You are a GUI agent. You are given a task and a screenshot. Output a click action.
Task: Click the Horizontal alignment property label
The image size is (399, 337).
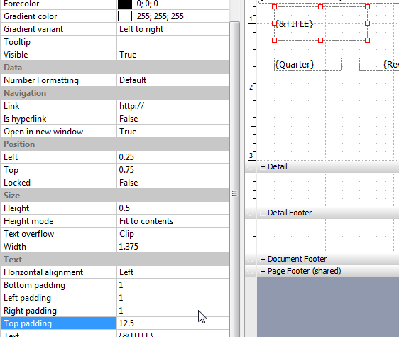[x=43, y=272]
